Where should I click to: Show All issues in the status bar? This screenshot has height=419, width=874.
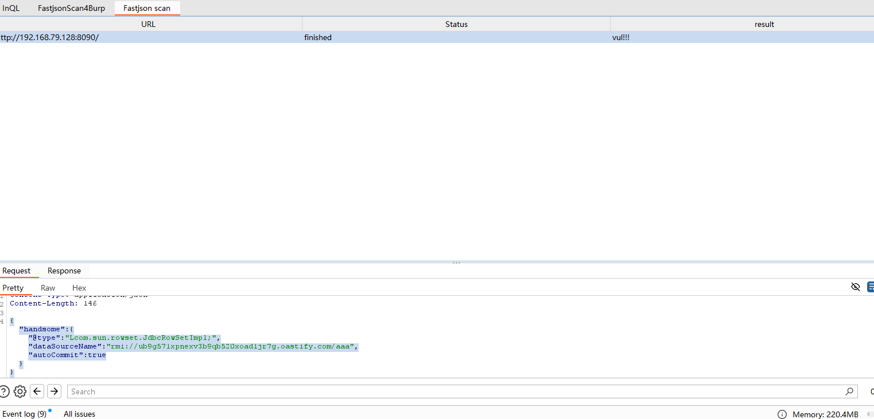pyautogui.click(x=79, y=414)
